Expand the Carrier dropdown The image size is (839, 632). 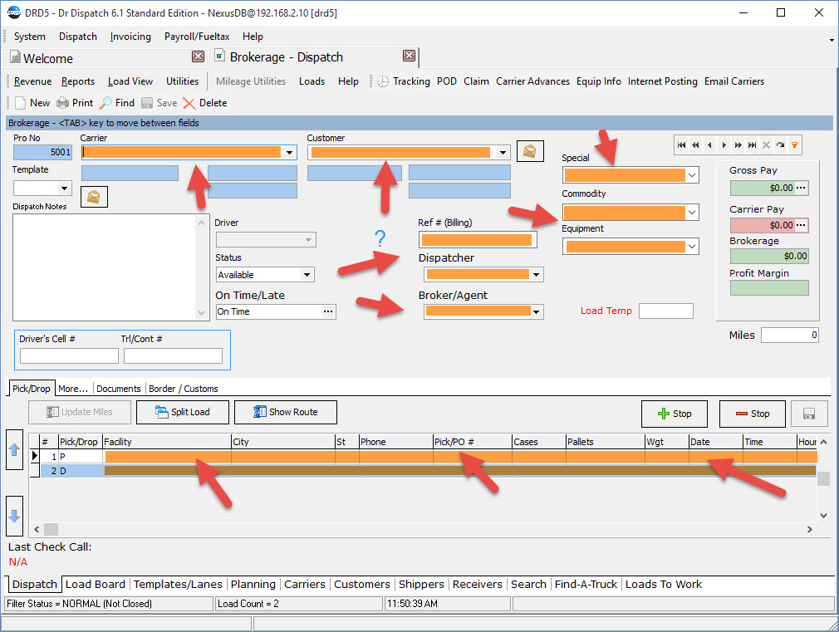289,153
